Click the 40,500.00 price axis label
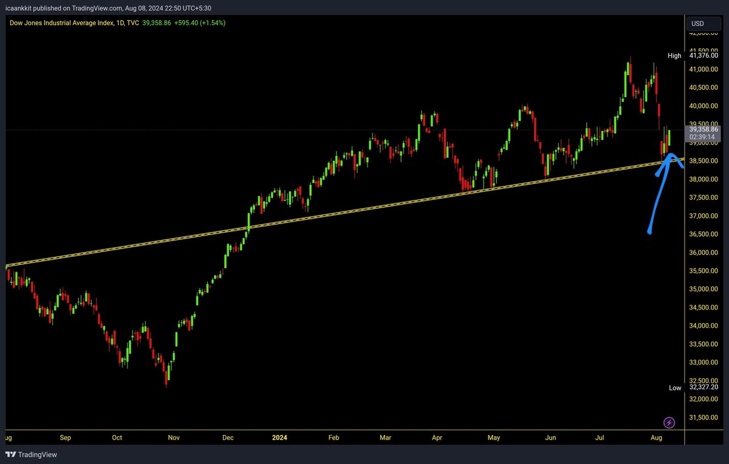 [703, 88]
